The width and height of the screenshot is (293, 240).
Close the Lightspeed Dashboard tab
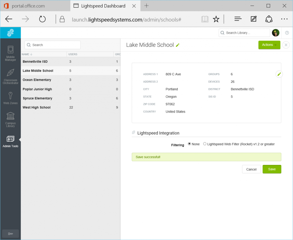pyautogui.click(x=134, y=6)
